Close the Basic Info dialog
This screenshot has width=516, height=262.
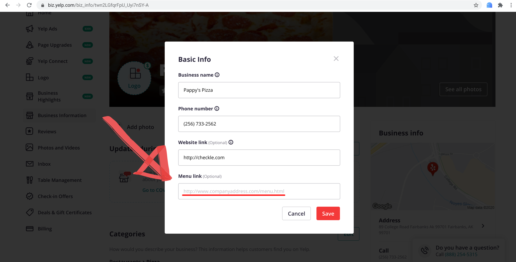point(336,59)
